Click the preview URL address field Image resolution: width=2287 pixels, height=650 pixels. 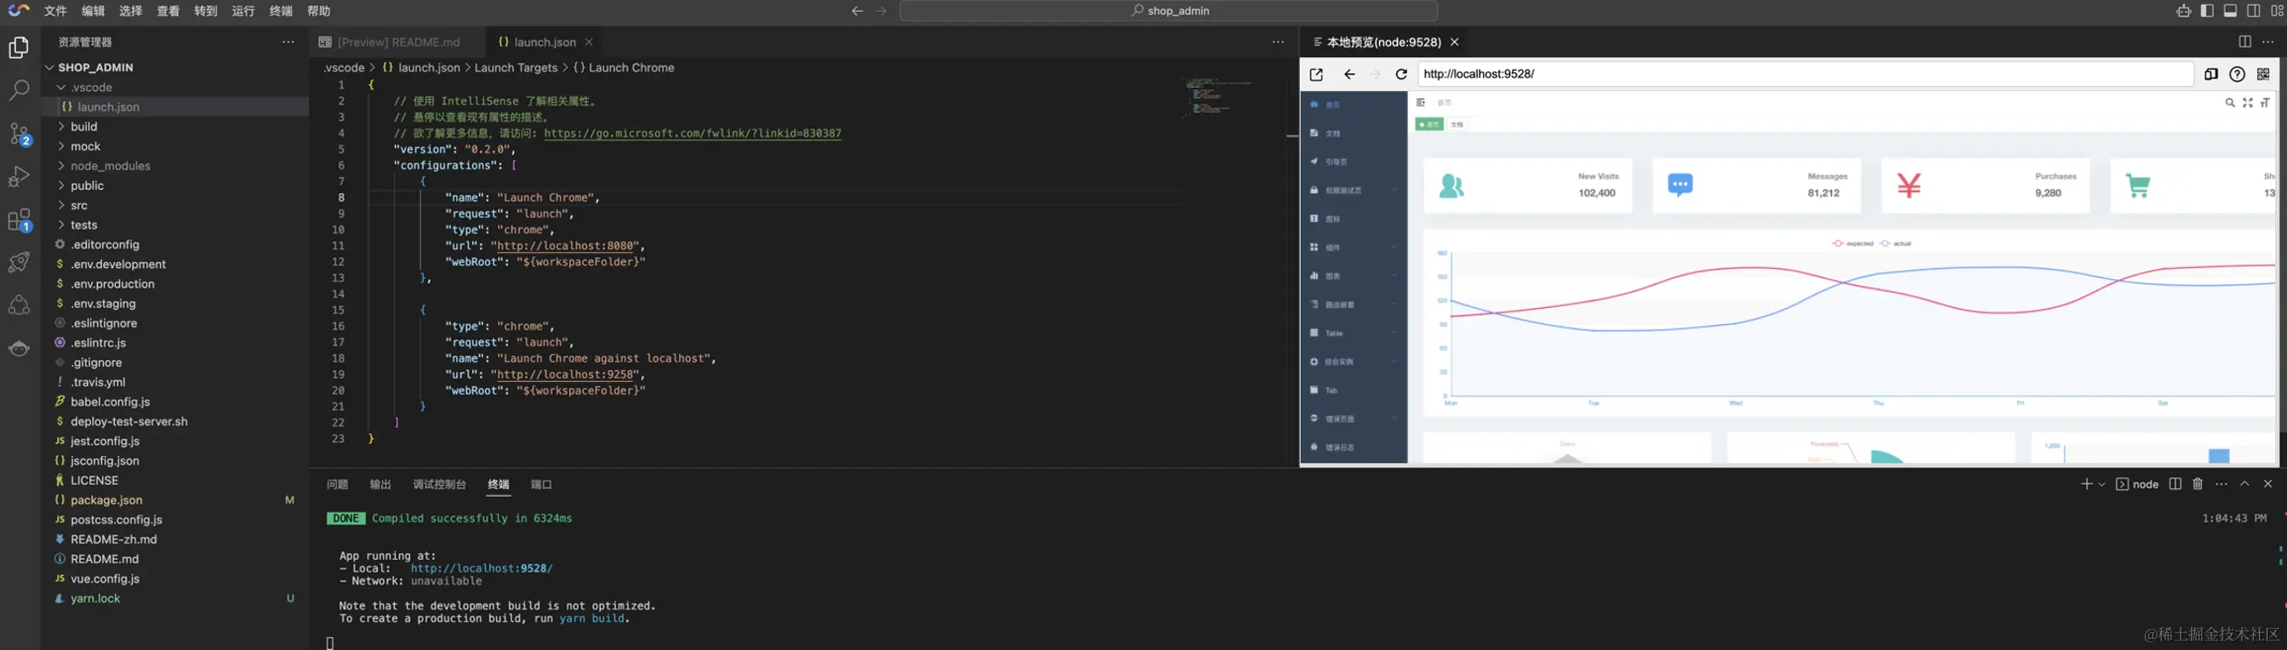point(1805,74)
